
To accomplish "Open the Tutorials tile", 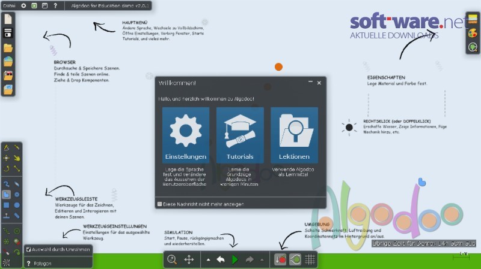I will pyautogui.click(x=240, y=135).
